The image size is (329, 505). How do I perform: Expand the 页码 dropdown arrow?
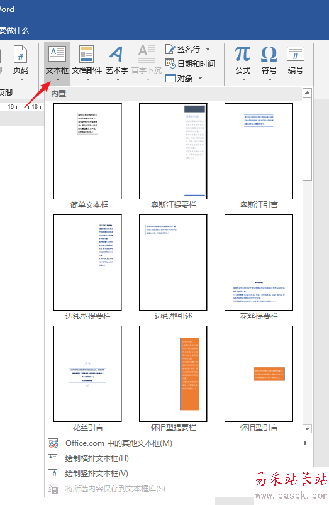pyautogui.click(x=21, y=79)
